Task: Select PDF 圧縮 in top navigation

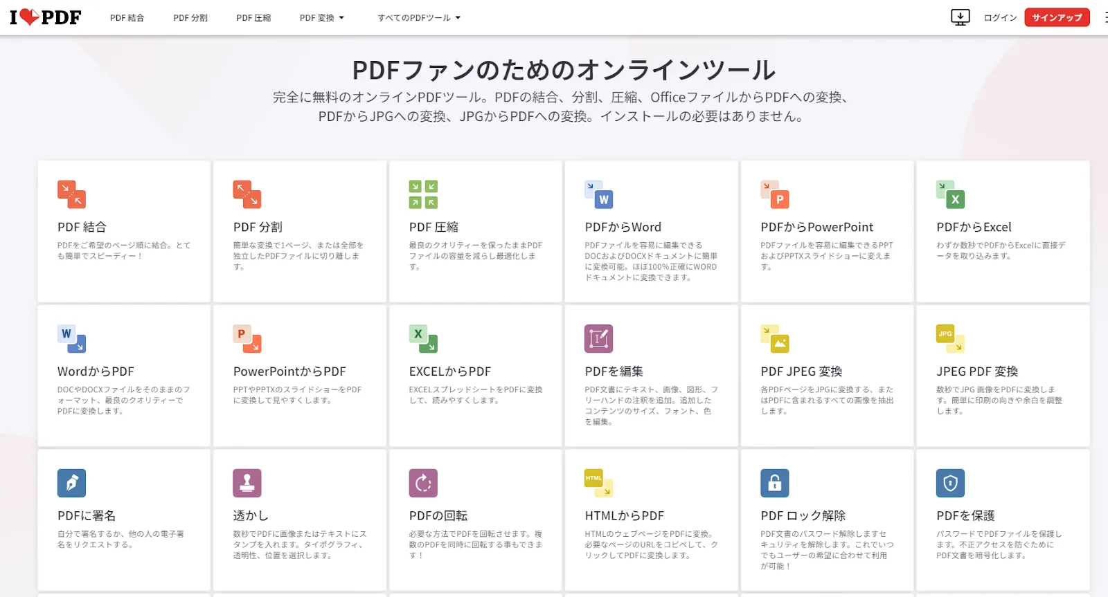Action: [253, 18]
